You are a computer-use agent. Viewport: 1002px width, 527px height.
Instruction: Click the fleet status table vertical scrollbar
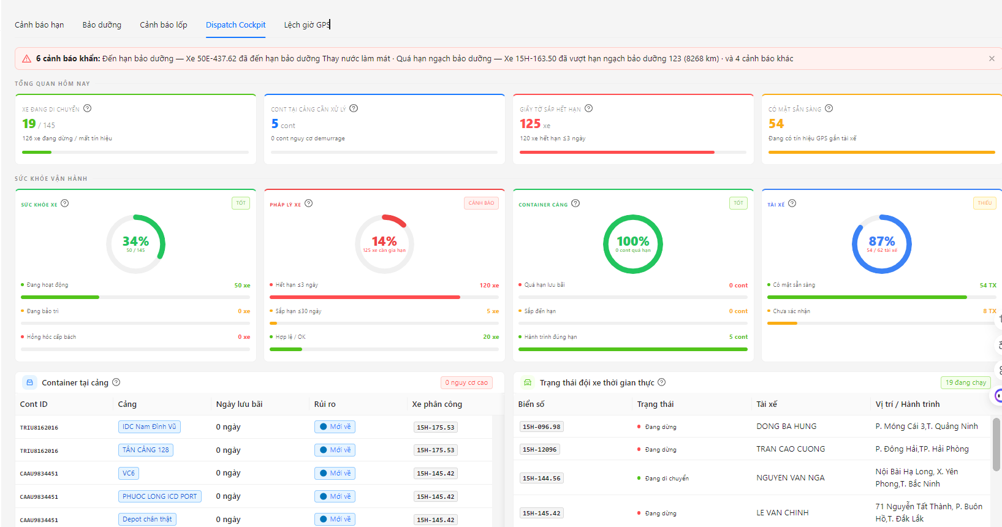(996, 444)
